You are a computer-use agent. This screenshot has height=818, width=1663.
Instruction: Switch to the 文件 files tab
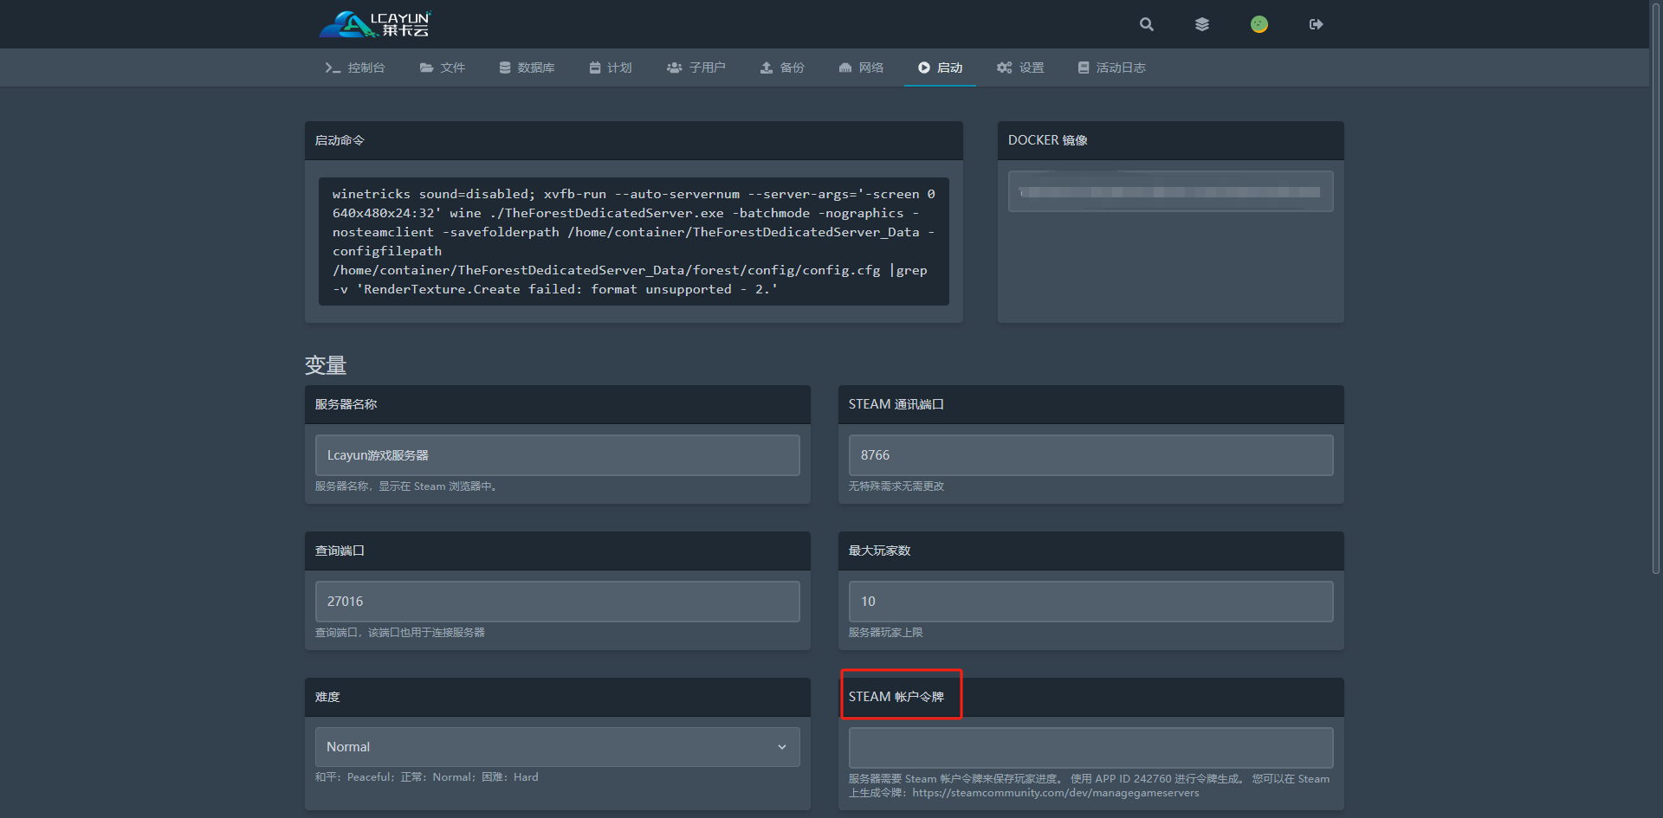pos(443,68)
